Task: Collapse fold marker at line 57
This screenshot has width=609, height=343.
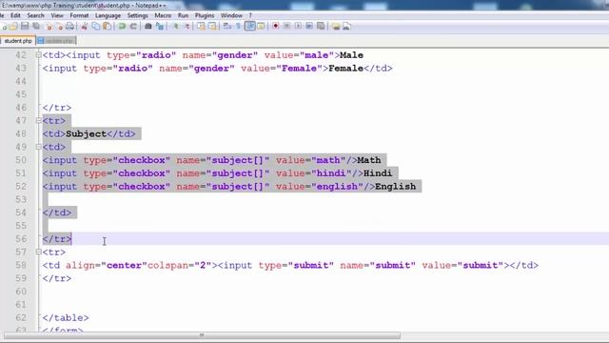Action: pyautogui.click(x=38, y=252)
